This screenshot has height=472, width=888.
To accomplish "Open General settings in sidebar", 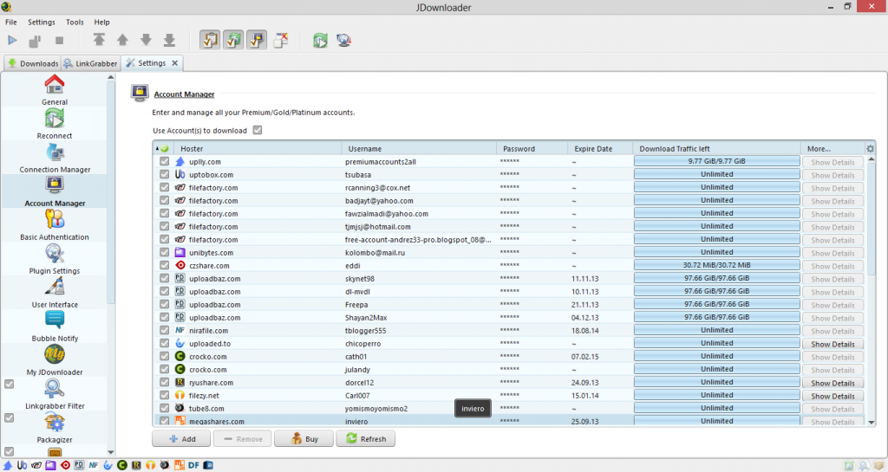I will (55, 90).
